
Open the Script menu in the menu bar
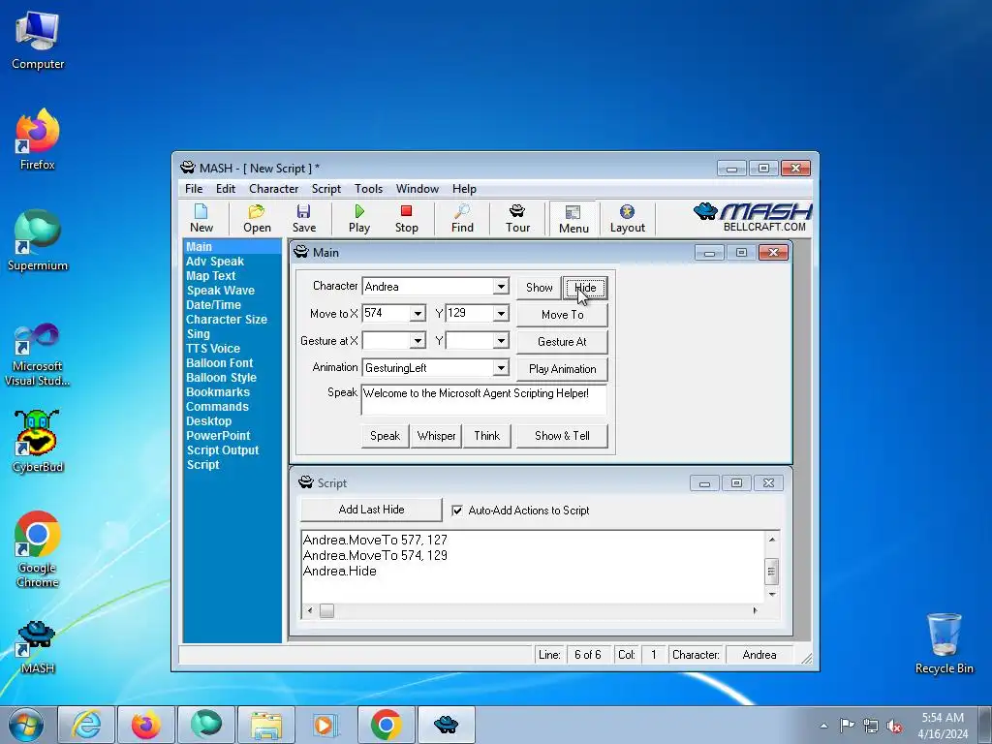(325, 189)
